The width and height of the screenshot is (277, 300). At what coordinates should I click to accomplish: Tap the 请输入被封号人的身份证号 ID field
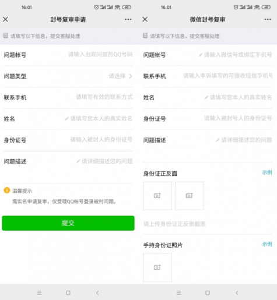pos(238,118)
